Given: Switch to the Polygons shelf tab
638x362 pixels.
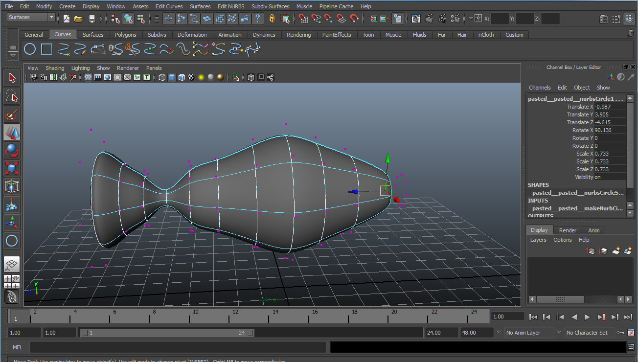Looking at the screenshot, I should tap(125, 35).
